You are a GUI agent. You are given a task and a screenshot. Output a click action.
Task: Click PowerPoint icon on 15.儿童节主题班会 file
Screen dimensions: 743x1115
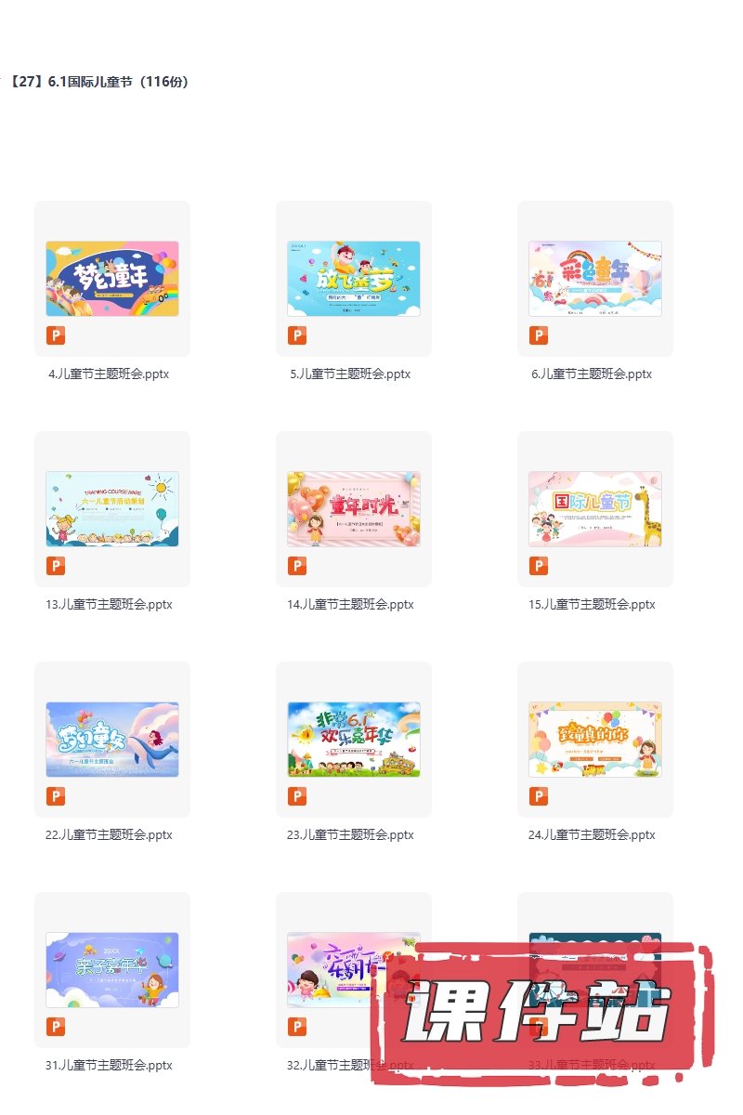(x=539, y=566)
